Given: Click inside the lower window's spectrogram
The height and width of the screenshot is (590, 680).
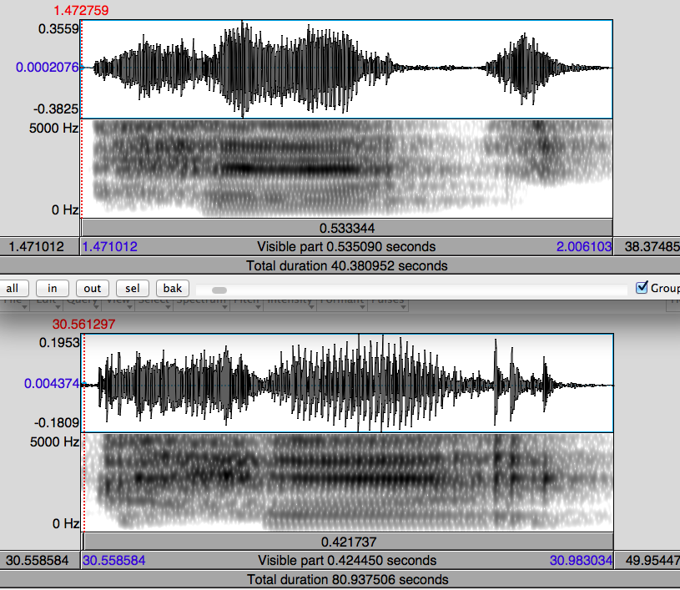Looking at the screenshot, I should pos(346,481).
